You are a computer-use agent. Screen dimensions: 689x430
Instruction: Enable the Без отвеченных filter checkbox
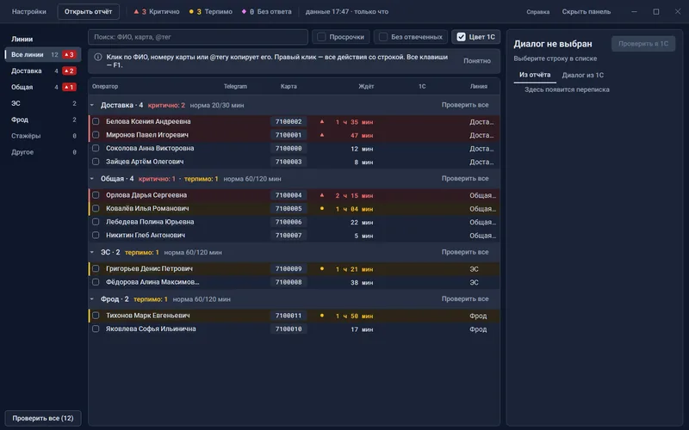click(383, 37)
